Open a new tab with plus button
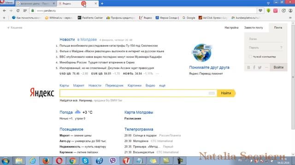The image size is (295, 165). 102,3
